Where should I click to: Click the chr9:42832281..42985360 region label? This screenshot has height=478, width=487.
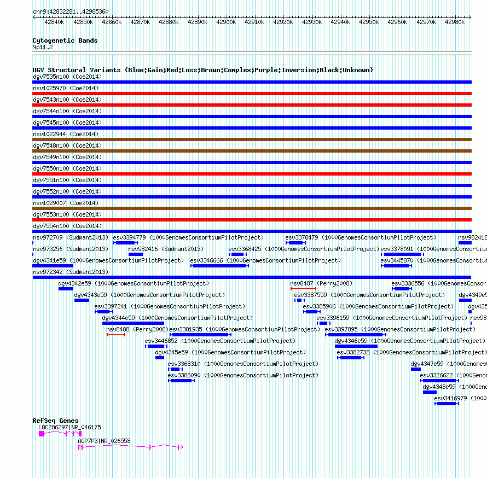[x=71, y=11]
